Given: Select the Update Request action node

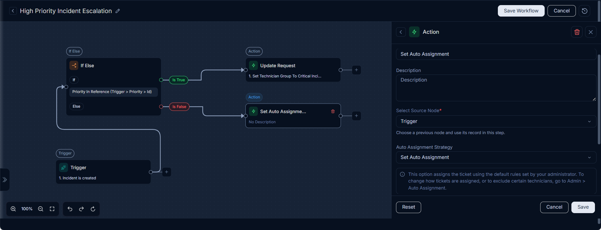Looking at the screenshot, I should 293,70.
